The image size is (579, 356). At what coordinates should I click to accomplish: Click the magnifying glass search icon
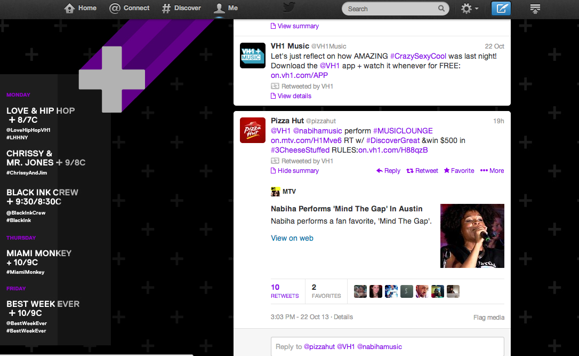coord(441,9)
